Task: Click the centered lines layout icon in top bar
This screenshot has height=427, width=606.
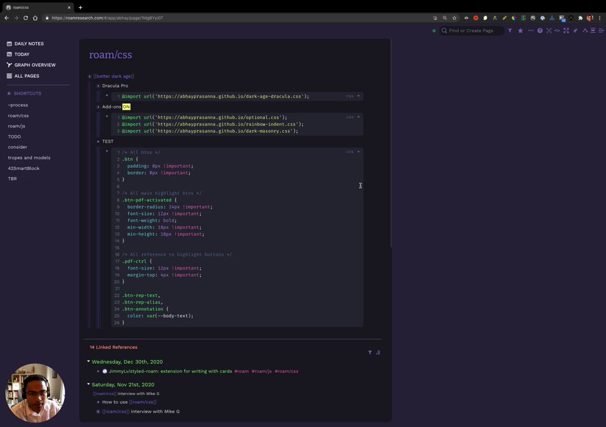Action: coord(593,30)
